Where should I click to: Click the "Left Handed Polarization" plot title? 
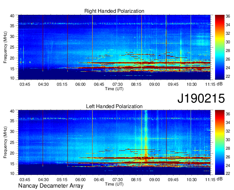click(114, 106)
